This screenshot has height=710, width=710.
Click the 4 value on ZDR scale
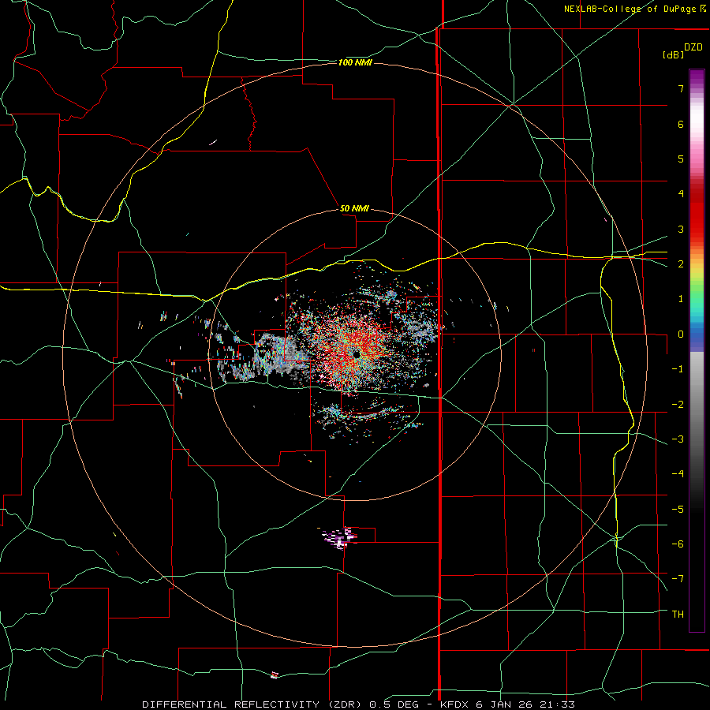pos(681,194)
